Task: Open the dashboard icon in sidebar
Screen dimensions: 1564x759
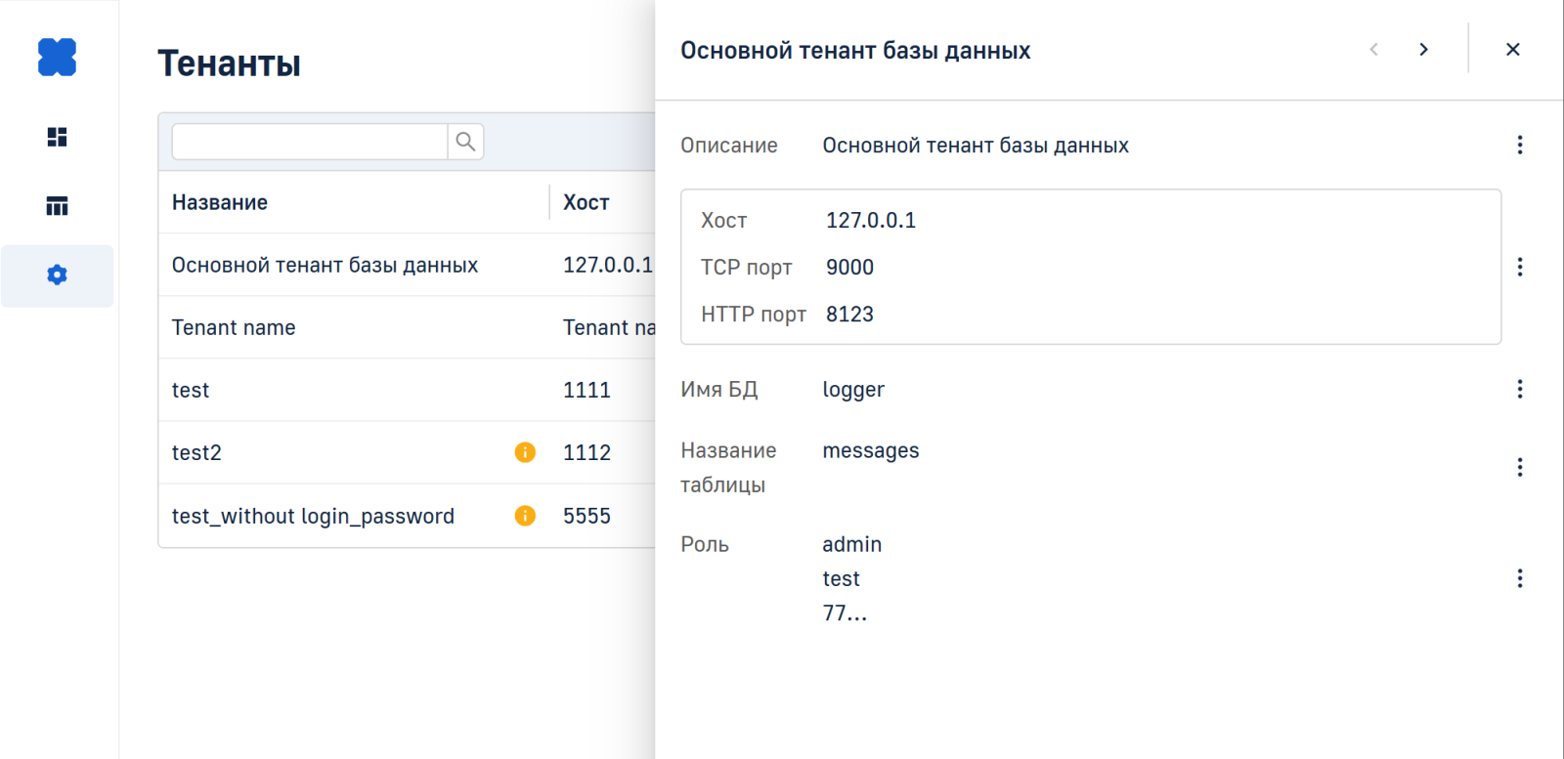Action: point(57,137)
